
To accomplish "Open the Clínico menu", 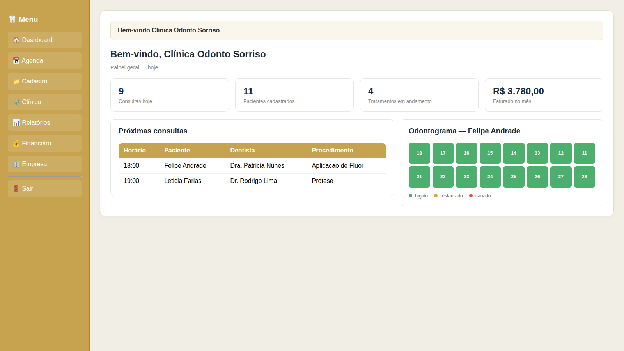I will 44,102.
